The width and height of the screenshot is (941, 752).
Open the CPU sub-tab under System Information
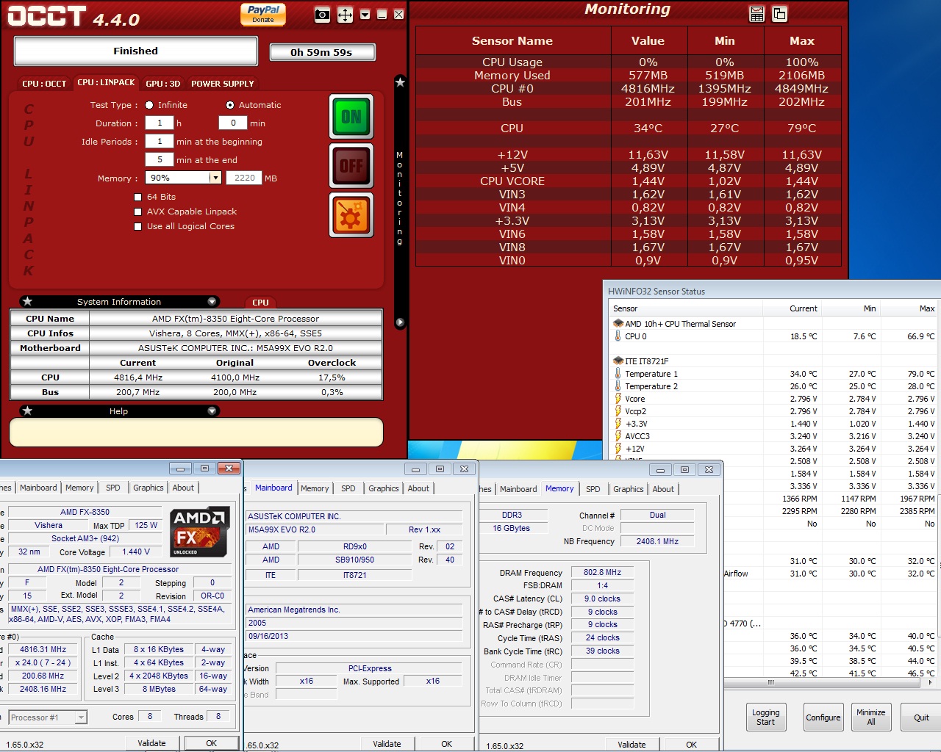[260, 303]
